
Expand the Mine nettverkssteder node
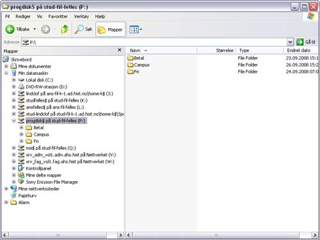pos(6,189)
